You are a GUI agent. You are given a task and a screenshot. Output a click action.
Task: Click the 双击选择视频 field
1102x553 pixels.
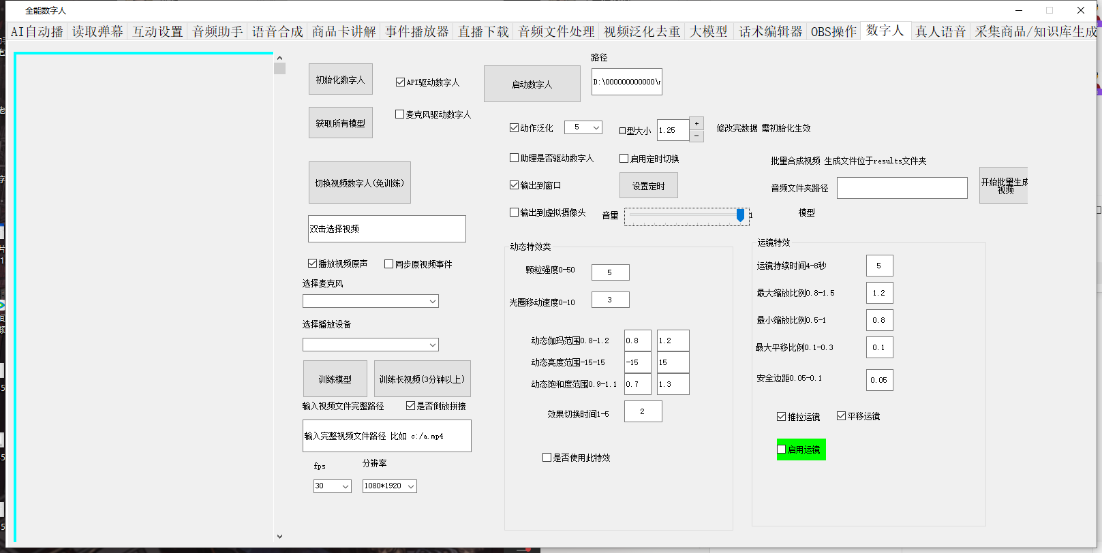tap(387, 229)
